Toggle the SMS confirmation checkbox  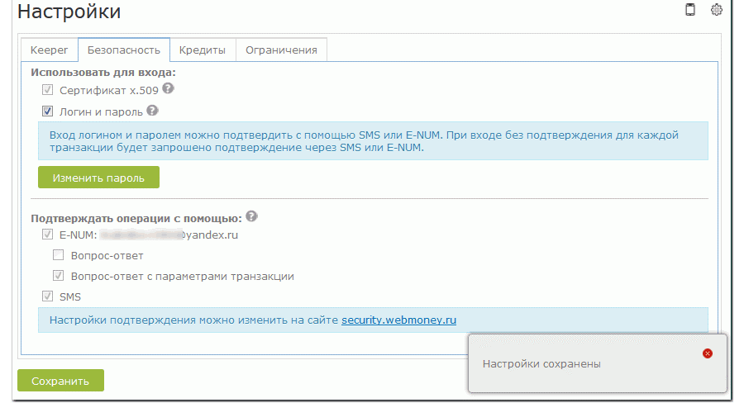click(x=48, y=296)
